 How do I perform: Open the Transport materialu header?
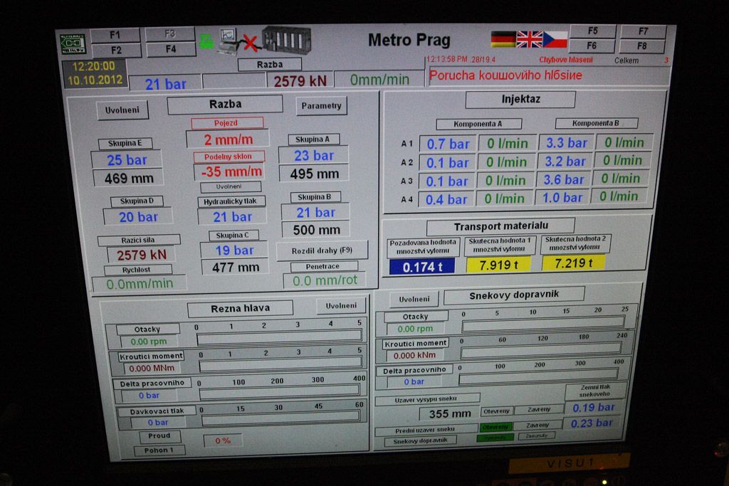pos(500,226)
